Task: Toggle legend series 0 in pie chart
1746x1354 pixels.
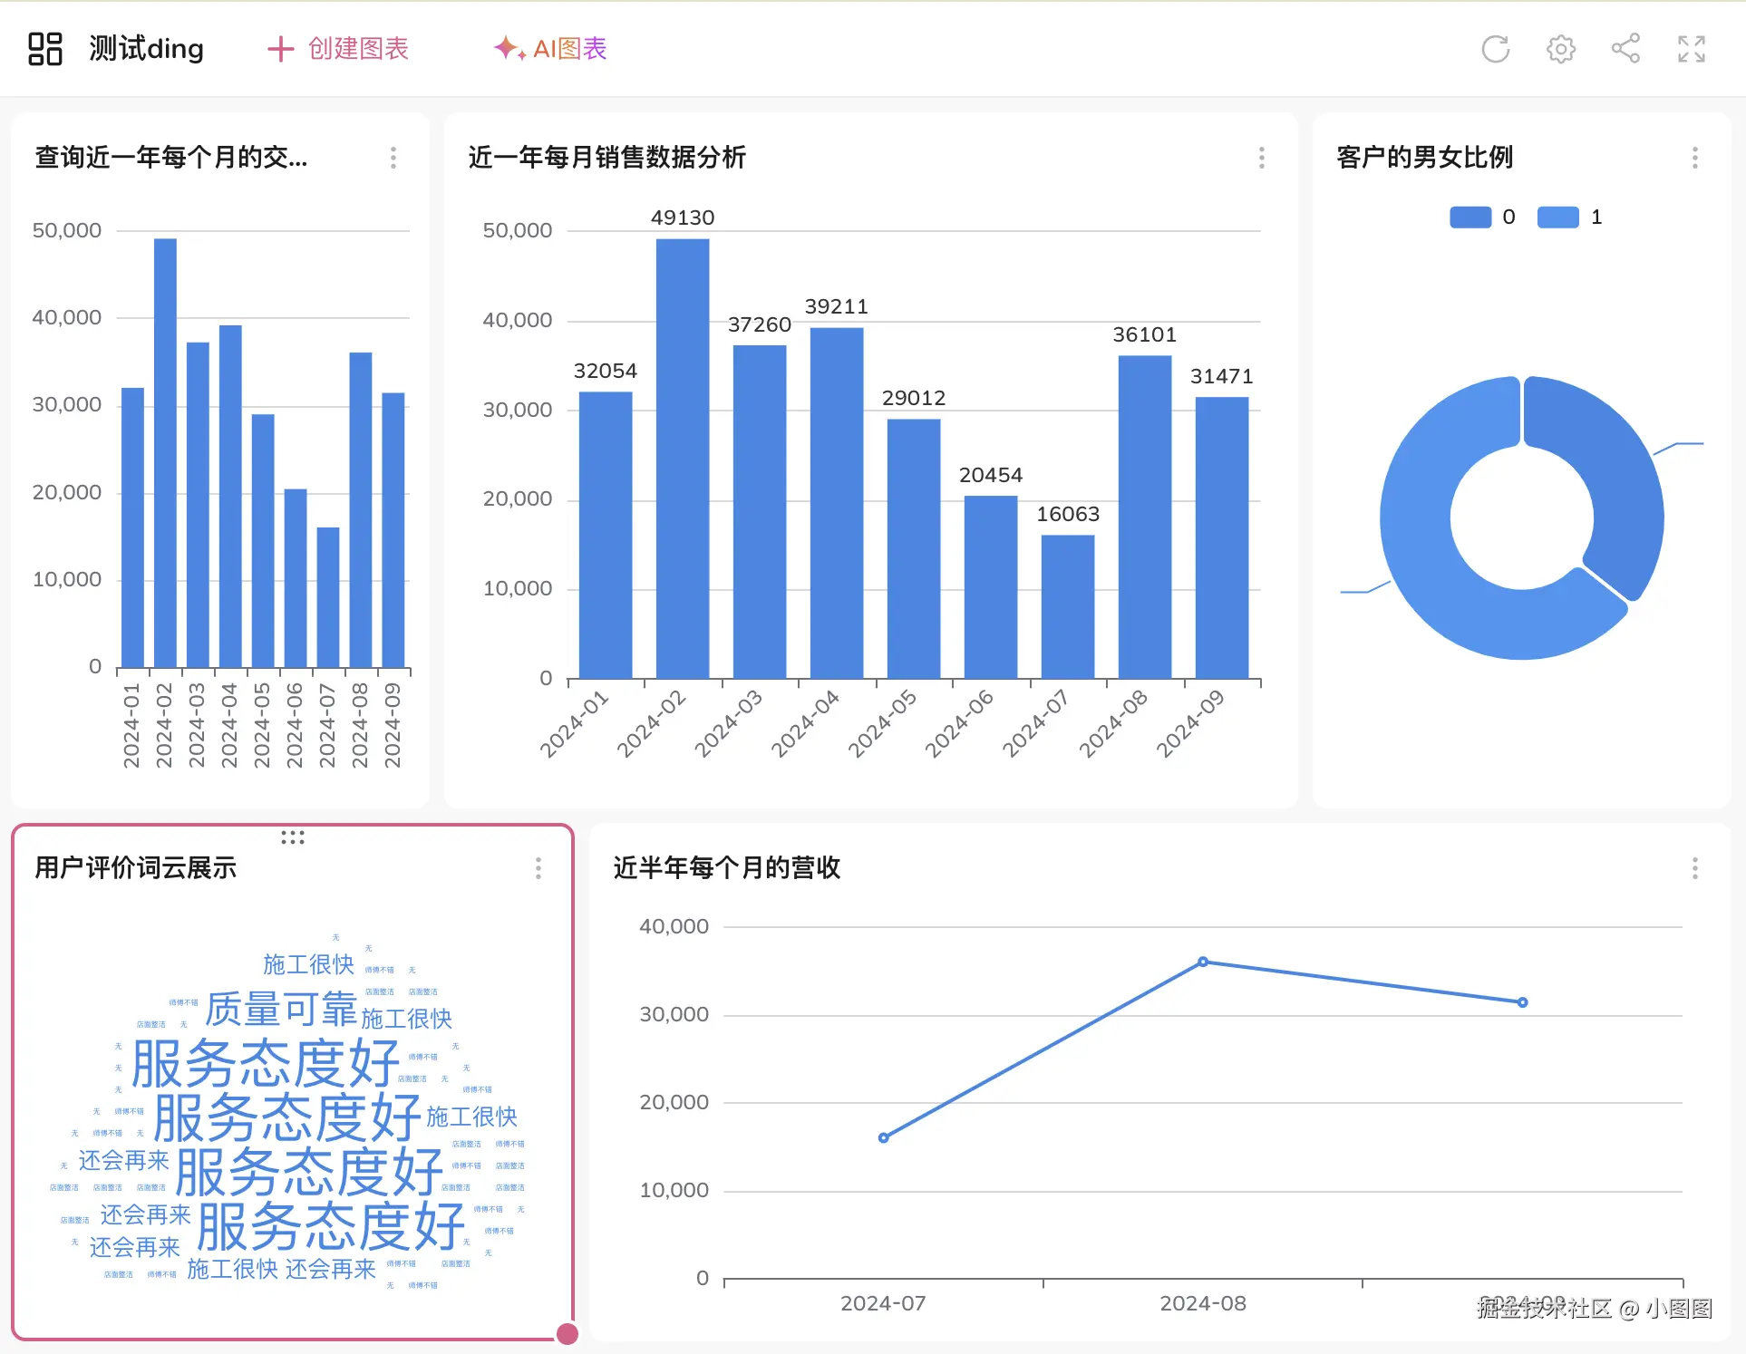Action: 1470,218
